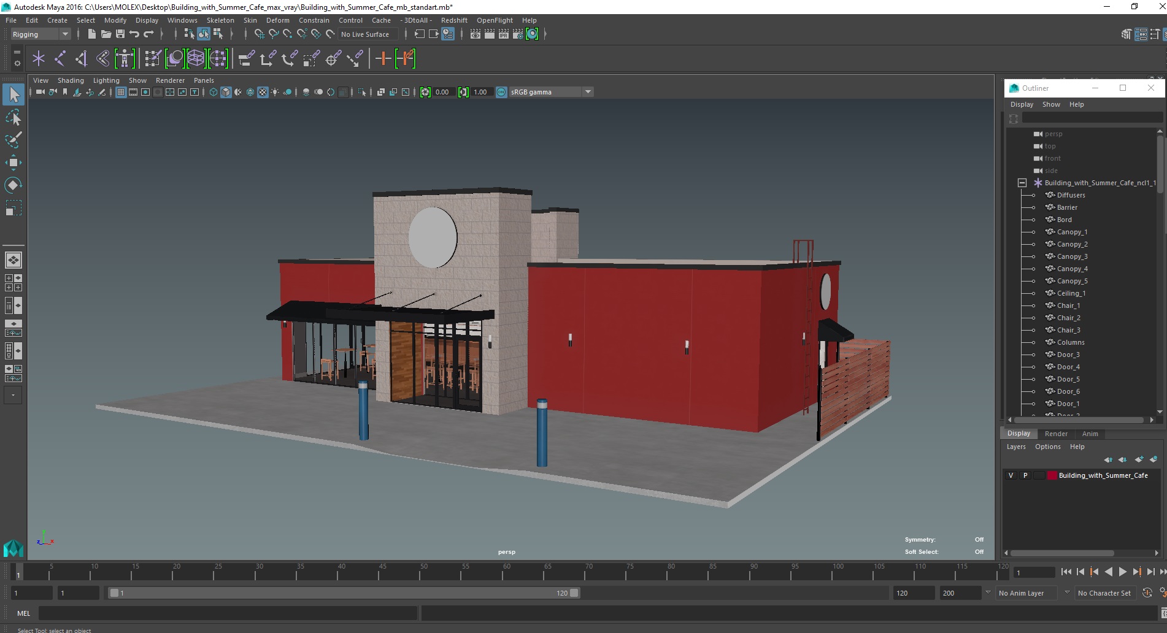The height and width of the screenshot is (633, 1167).
Task: Play the animation backwards
Action: click(1109, 572)
